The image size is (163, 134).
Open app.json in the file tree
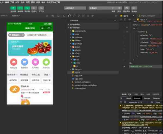[79, 76]
